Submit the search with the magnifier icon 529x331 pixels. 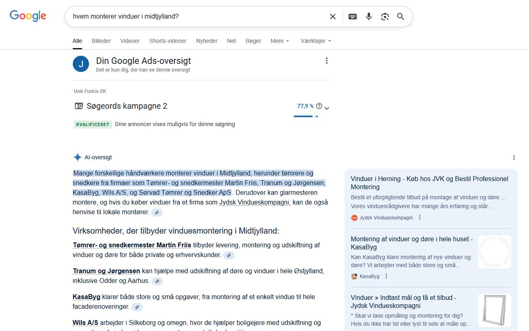click(x=401, y=17)
